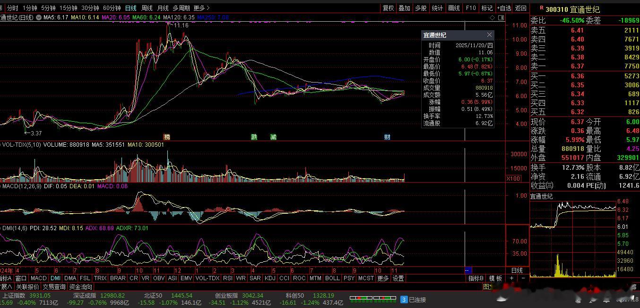The image size is (640, 308).
Task: Open the 更多 indicators list
Action: tap(383, 278)
